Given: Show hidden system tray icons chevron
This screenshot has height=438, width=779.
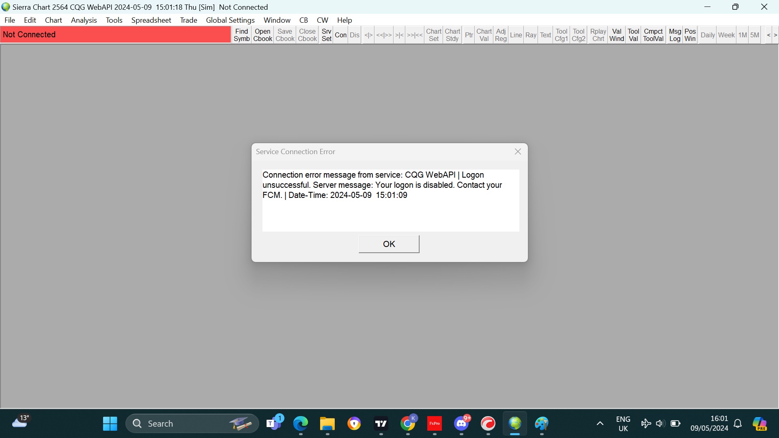Looking at the screenshot, I should [x=600, y=424].
